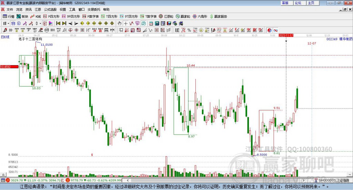Jump to the last bar with skip-to-end icon
Image resolution: width=353 pixels, height=190 pixels.
click(64, 23)
